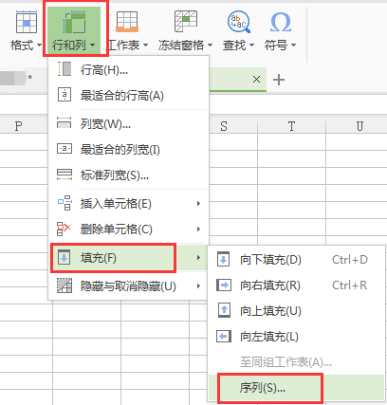This screenshot has height=405, width=387.
Task: Expand 隐藏与取消隐藏(U) submenu
Action: [128, 286]
